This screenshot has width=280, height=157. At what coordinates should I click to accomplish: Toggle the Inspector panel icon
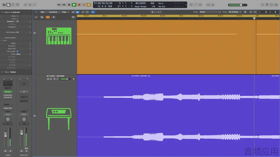[x=8, y=5]
